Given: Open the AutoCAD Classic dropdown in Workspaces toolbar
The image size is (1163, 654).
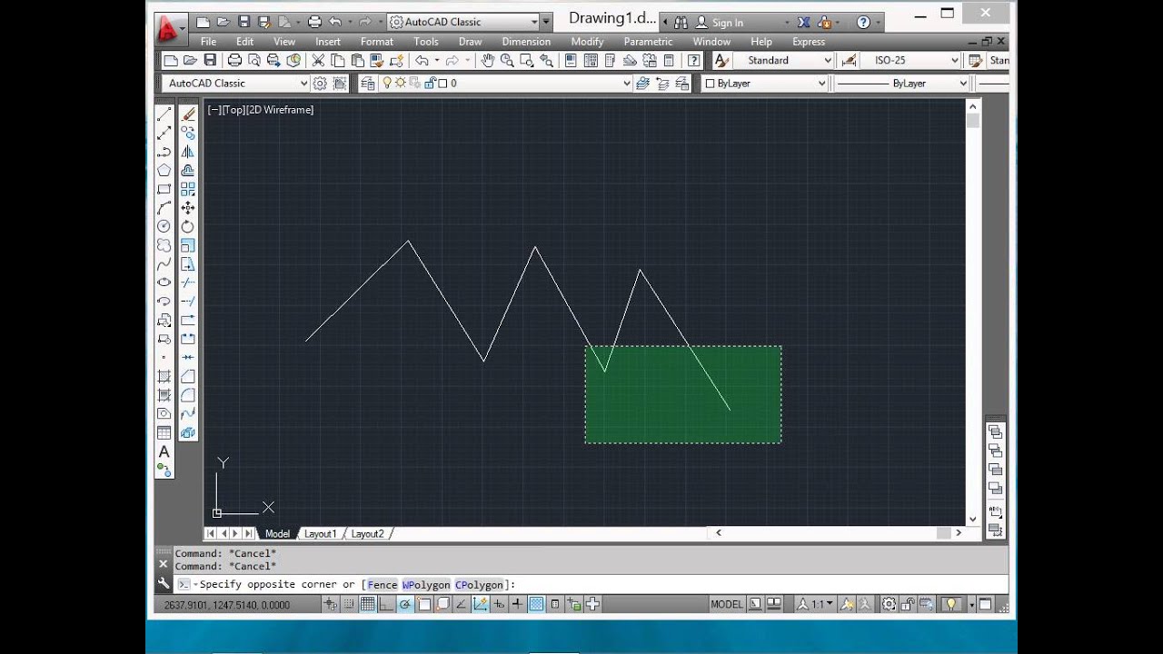Looking at the screenshot, I should (237, 83).
